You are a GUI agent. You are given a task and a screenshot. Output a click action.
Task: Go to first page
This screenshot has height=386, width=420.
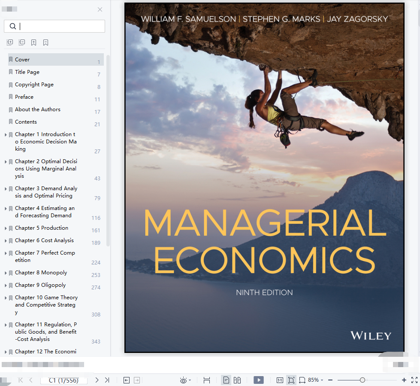[x=21, y=380]
